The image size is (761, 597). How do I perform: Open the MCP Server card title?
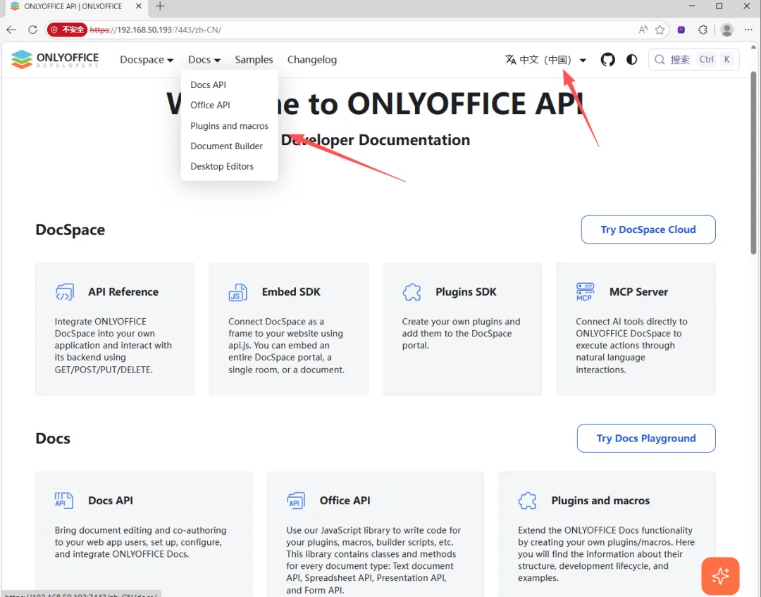click(638, 292)
